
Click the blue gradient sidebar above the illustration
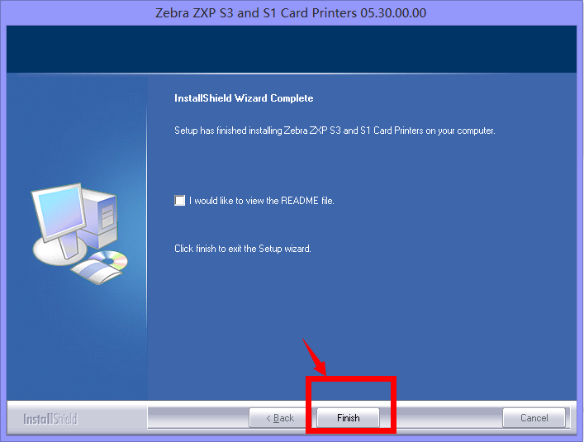(x=77, y=126)
